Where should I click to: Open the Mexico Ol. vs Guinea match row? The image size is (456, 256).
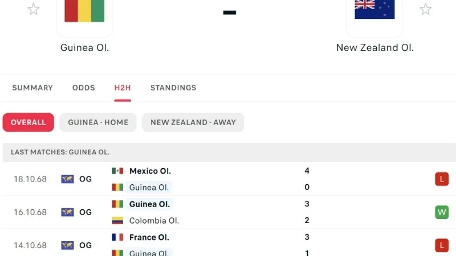(x=228, y=179)
